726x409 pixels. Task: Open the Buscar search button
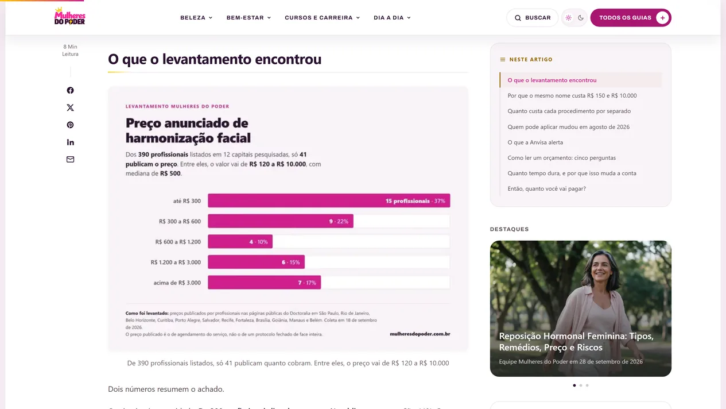click(x=532, y=18)
